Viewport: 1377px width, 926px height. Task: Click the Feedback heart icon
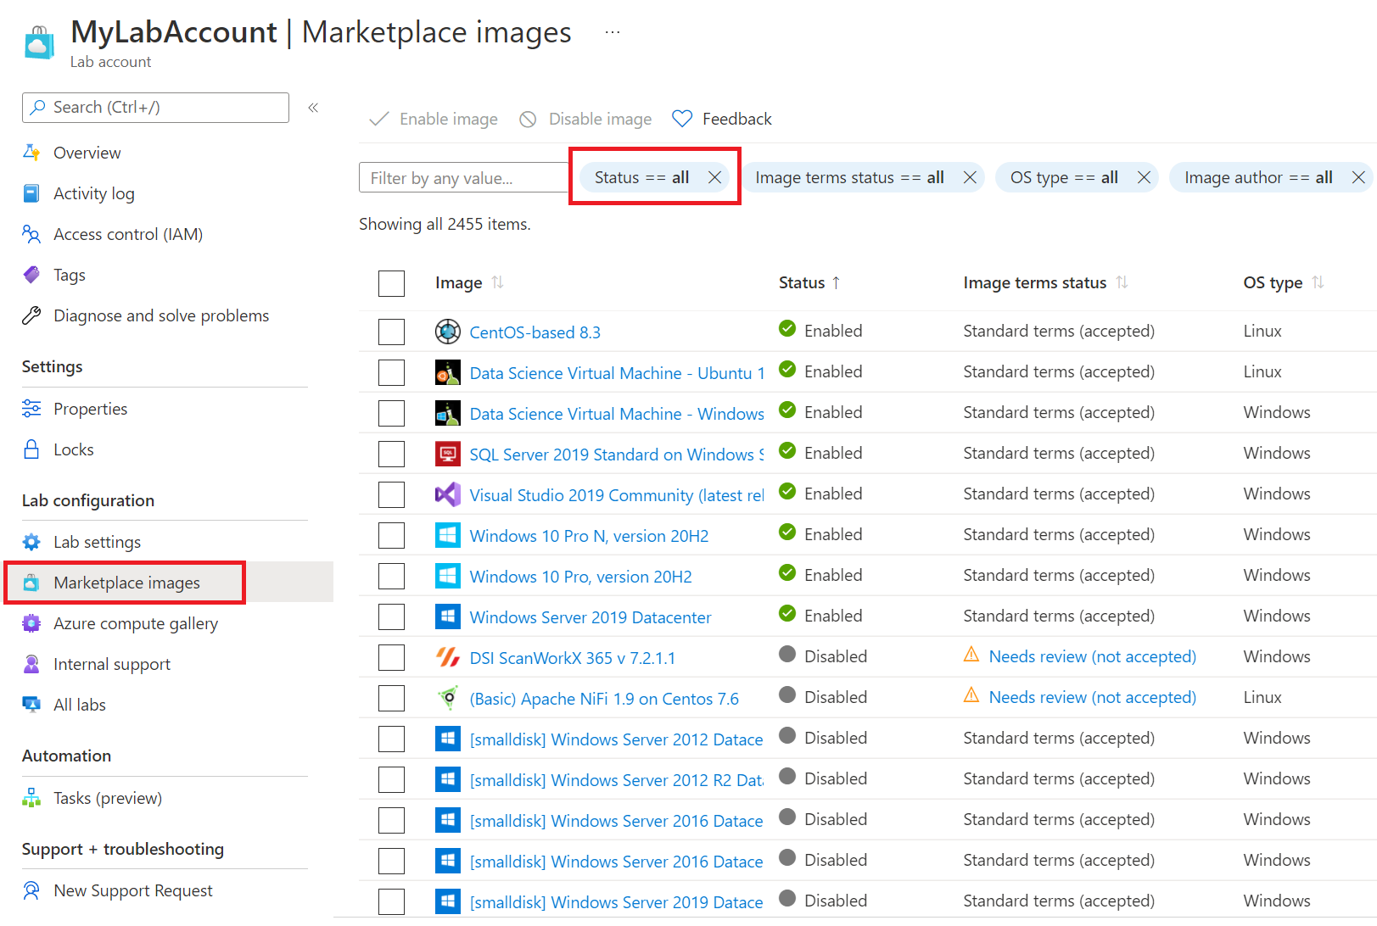pyautogui.click(x=682, y=119)
